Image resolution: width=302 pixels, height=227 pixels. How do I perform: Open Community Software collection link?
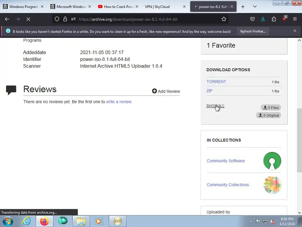226,161
